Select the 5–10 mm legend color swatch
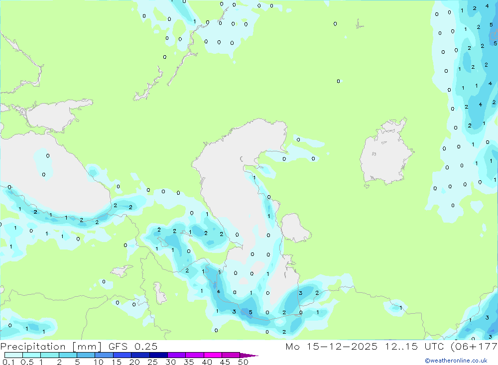This screenshot has width=498, height=365. [86, 355]
